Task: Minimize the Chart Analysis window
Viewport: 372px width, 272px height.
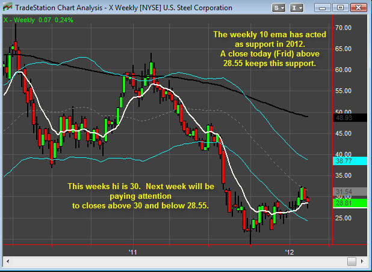Action: [x=322, y=8]
